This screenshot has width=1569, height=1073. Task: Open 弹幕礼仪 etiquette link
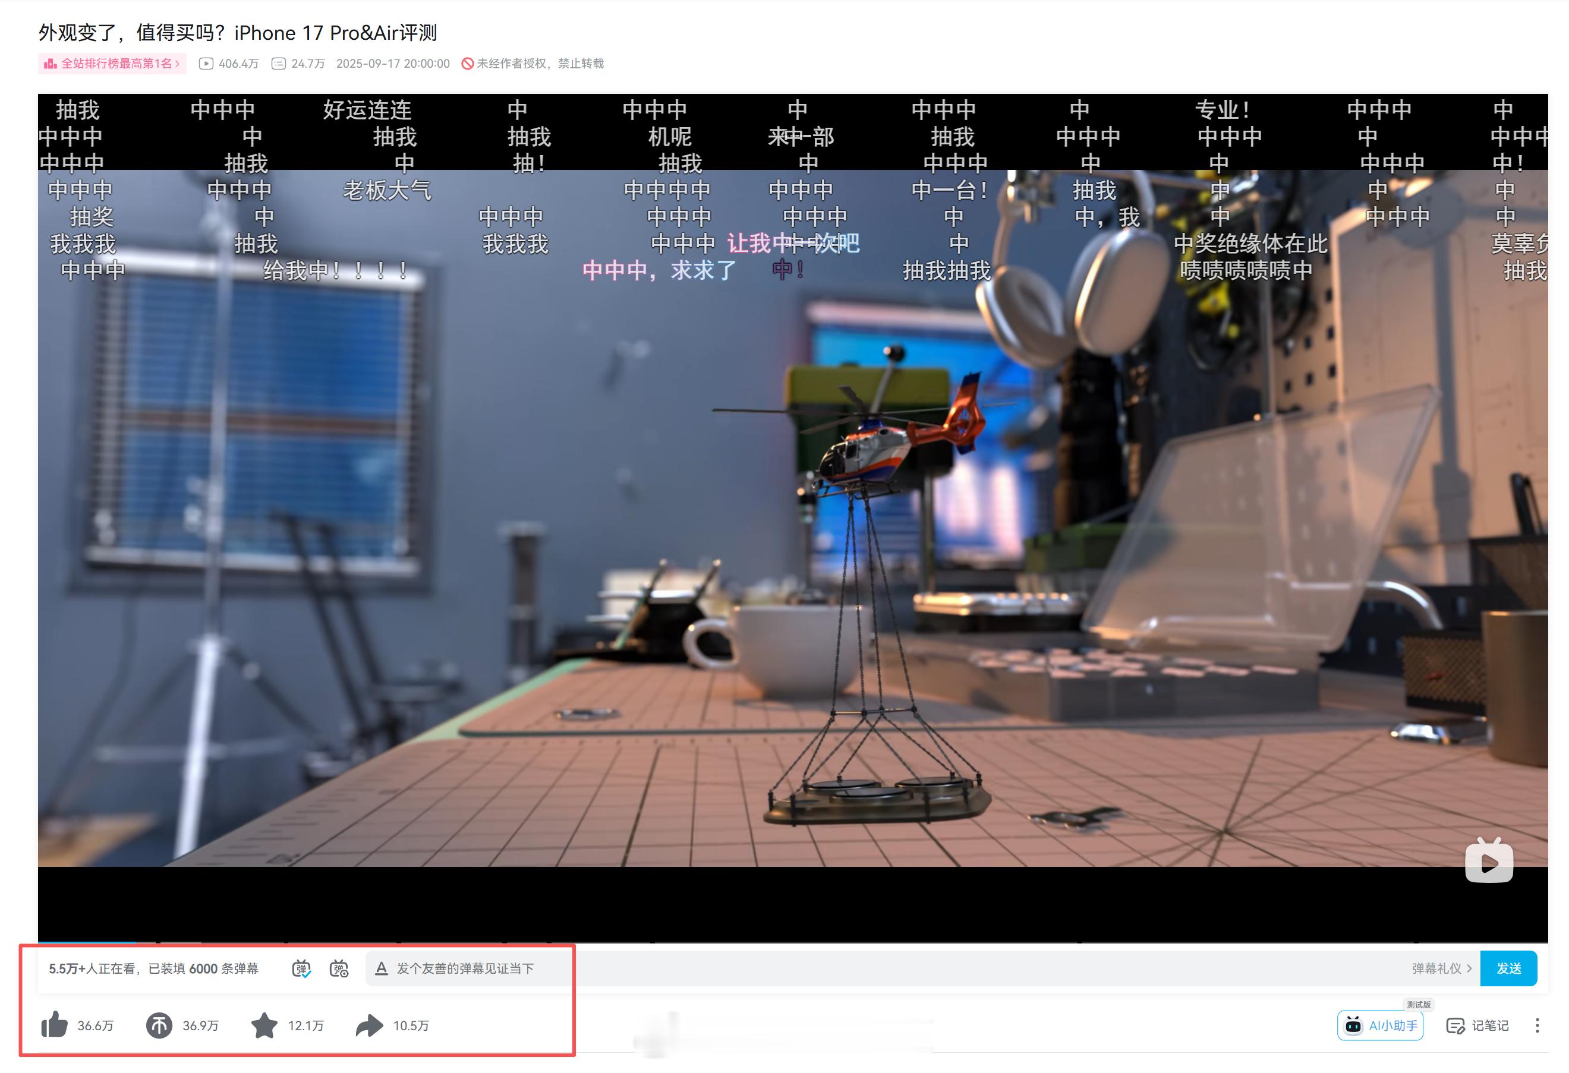point(1441,968)
